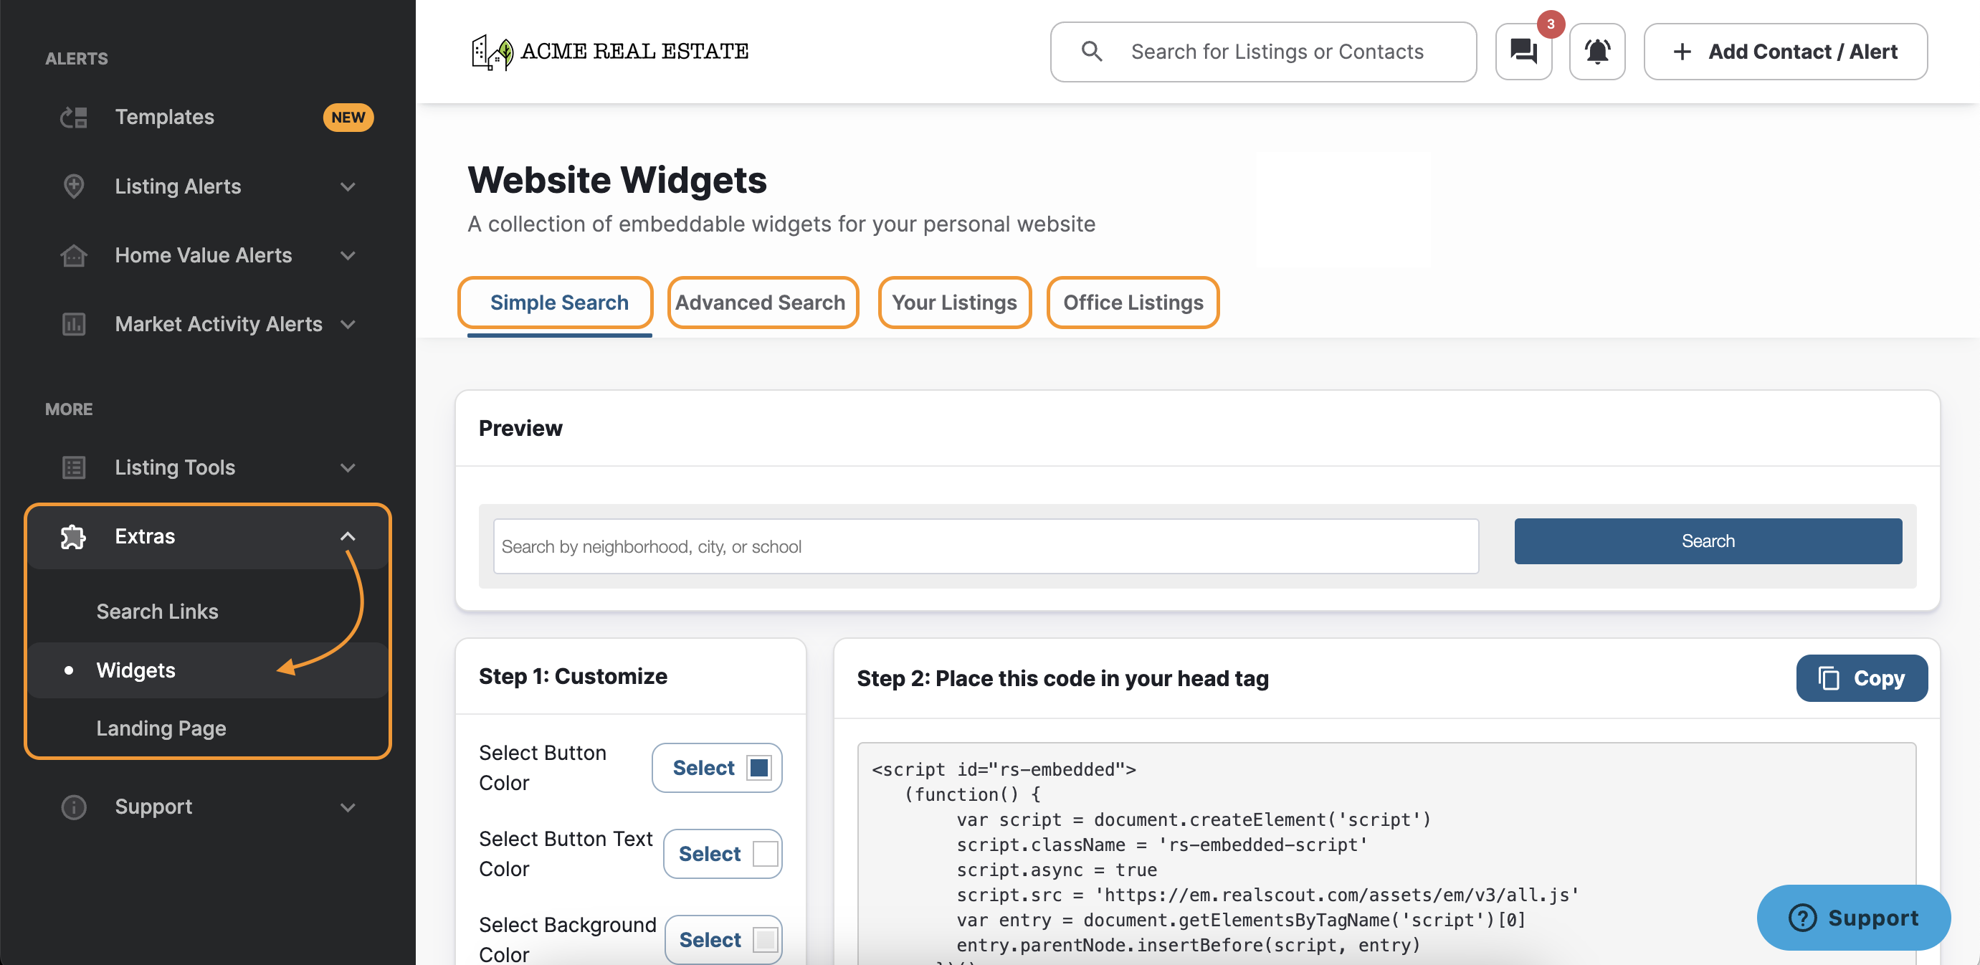The height and width of the screenshot is (965, 1980).
Task: Click the Listing Alerts pin icon
Action: click(74, 186)
